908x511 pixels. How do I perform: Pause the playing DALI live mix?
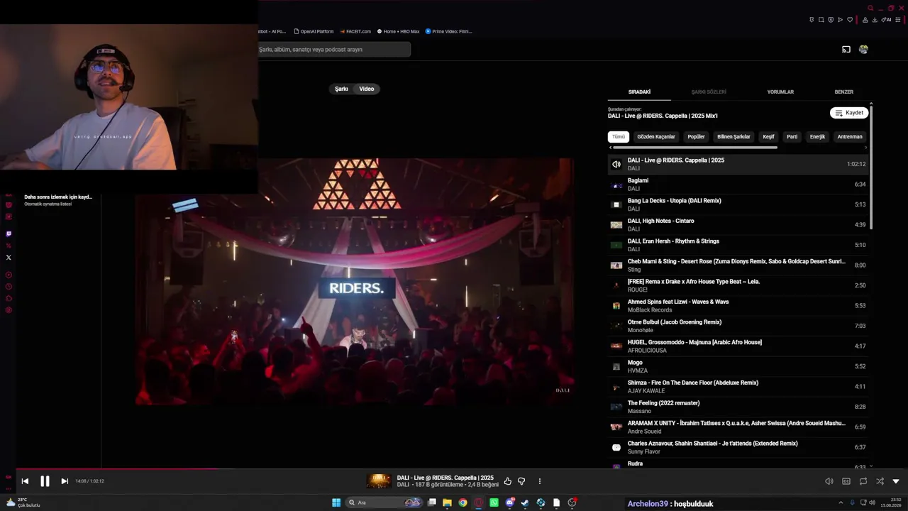(45, 481)
